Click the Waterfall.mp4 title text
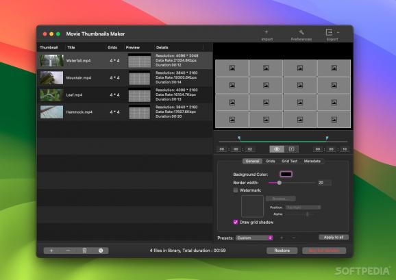 pyautogui.click(x=78, y=60)
